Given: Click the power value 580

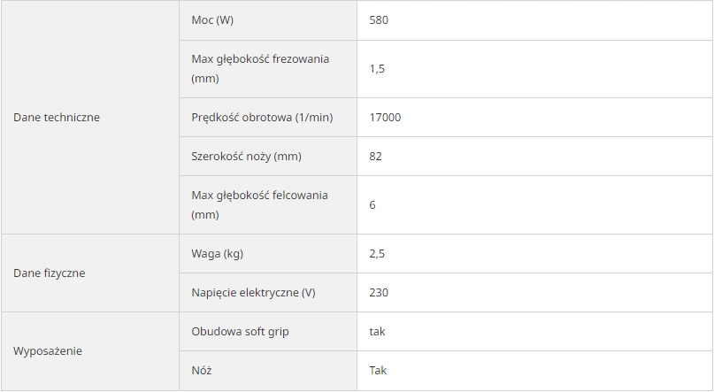Looking at the screenshot, I should [379, 19].
